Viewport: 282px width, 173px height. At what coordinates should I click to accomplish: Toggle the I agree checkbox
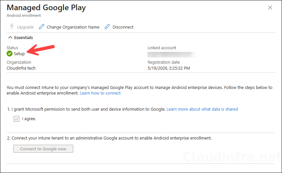16,119
